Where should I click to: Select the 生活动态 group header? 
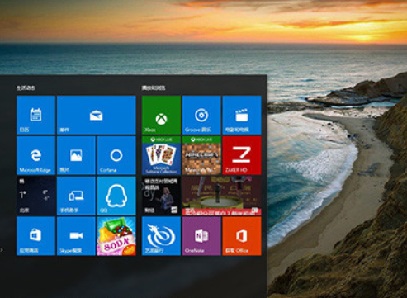(26, 88)
